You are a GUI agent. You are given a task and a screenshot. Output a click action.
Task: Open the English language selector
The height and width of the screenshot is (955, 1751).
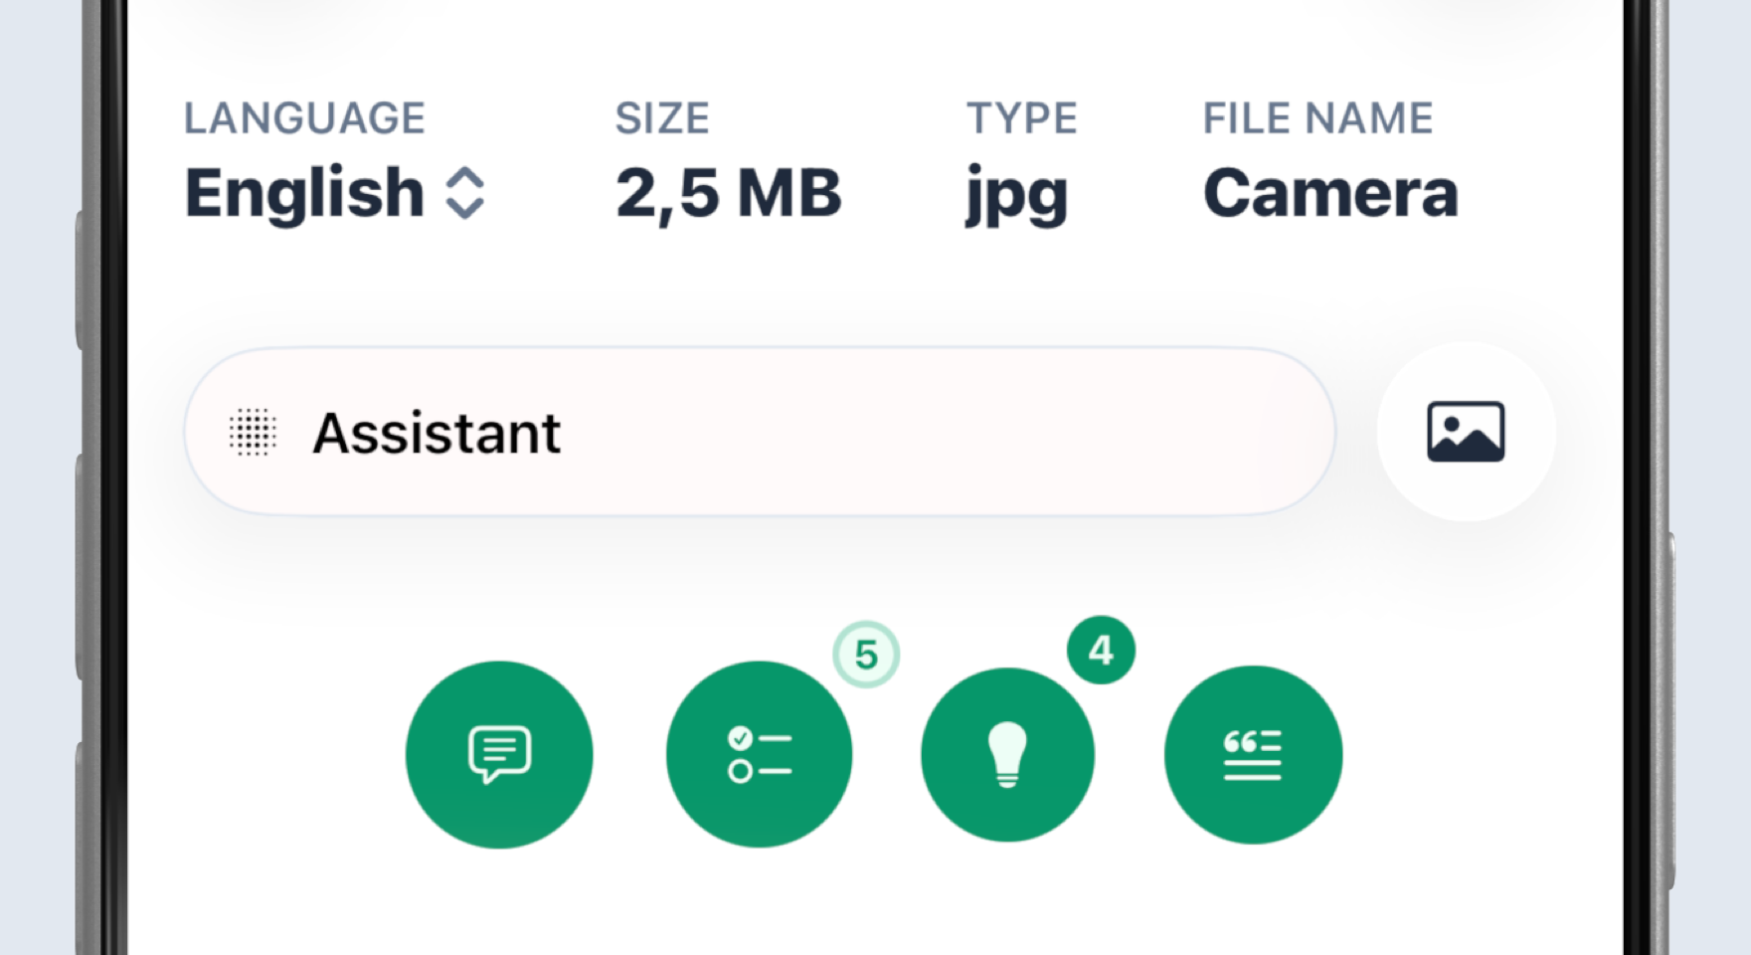[x=334, y=193]
